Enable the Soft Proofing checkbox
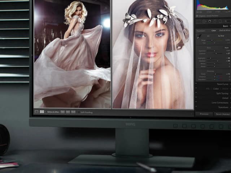Image resolution: width=231 pixels, height=173 pixels. 79,112
